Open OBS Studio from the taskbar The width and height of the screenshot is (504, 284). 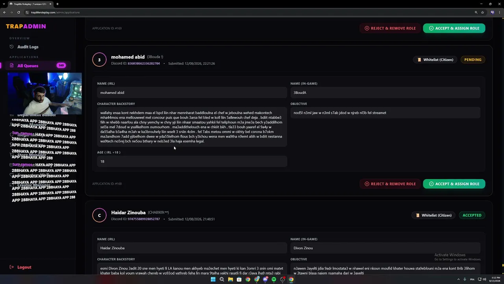pyautogui.click(x=282, y=279)
